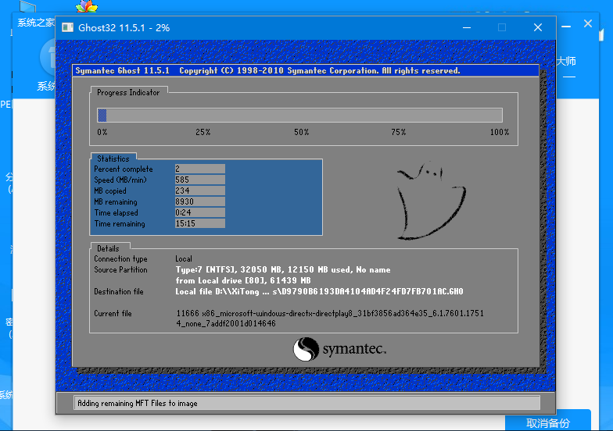Click the MB remaining value 8930
The height and width of the screenshot is (431, 613).
tap(199, 201)
